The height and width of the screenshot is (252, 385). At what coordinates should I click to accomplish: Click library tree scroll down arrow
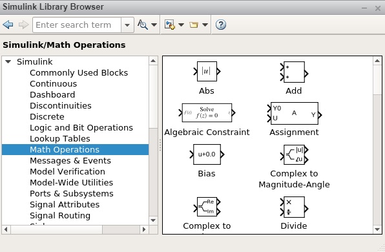coord(153,220)
